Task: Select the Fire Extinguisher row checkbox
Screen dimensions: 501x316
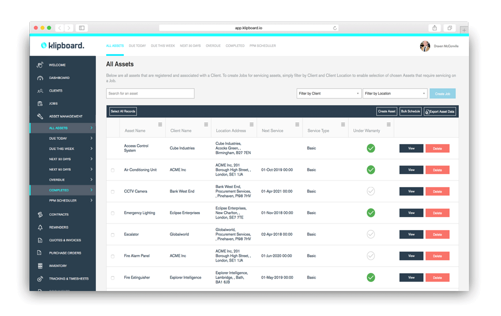Action: (113, 277)
